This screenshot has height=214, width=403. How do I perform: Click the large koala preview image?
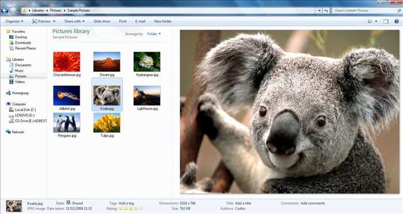(x=290, y=112)
